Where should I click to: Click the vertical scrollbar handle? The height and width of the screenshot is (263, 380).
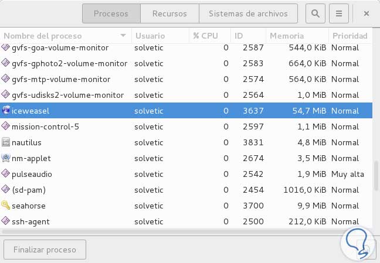click(x=376, y=175)
